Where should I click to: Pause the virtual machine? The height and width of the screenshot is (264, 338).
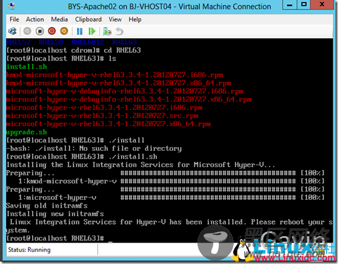79,31
